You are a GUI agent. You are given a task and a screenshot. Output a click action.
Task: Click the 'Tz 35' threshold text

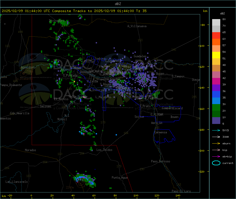141,11
